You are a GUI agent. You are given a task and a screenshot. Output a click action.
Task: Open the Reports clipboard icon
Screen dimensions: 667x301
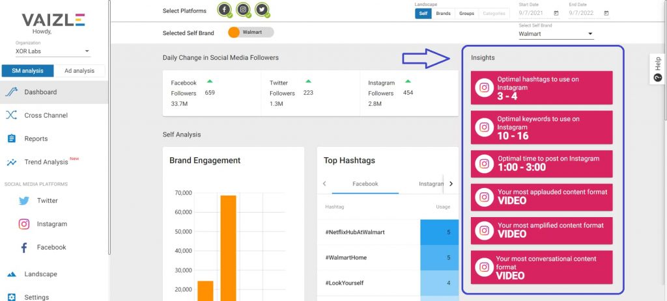coord(12,138)
